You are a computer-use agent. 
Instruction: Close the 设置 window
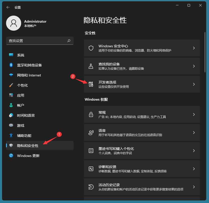pos(200,5)
